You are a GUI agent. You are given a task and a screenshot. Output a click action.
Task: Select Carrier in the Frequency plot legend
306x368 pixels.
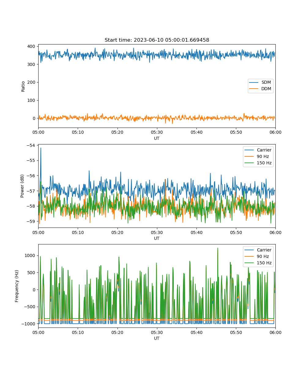264,250
